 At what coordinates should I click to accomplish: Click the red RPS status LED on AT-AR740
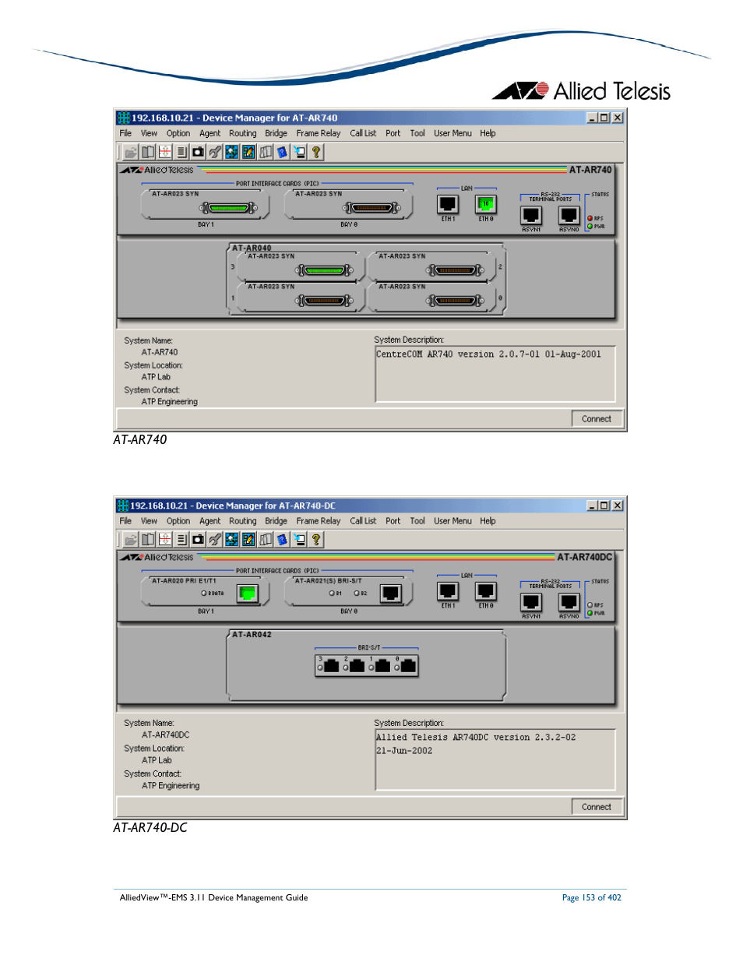(590, 218)
